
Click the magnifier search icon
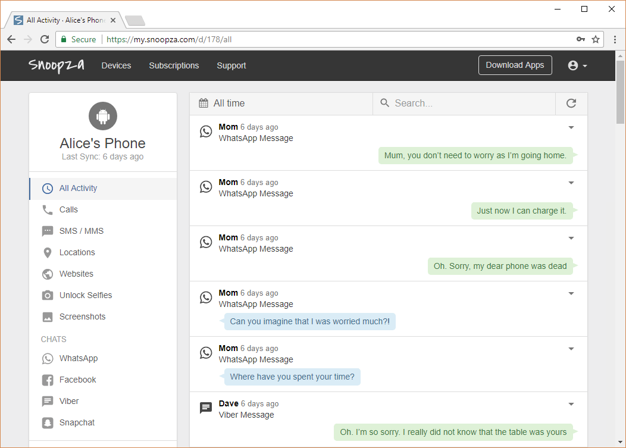(384, 103)
